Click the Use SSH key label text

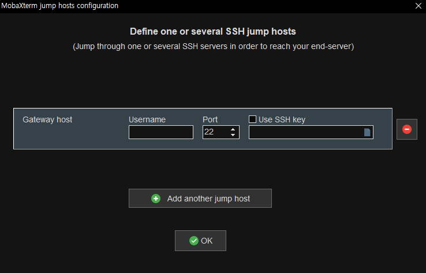pyautogui.click(x=282, y=120)
